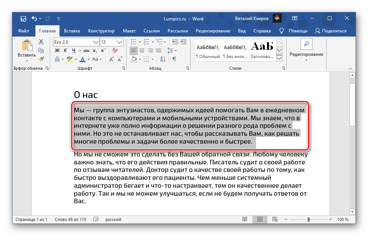This screenshot has height=236, width=368.
Task: Increase paragraph indent
Action: tap(183, 42)
